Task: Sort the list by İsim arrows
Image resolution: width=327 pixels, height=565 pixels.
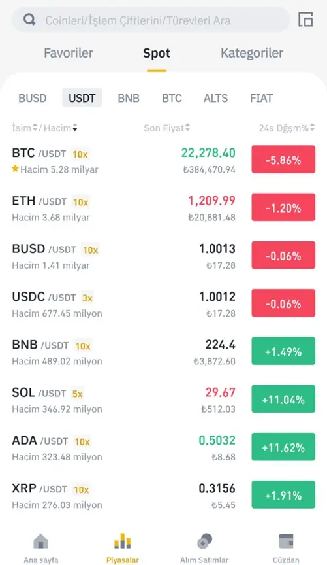Action: click(35, 128)
